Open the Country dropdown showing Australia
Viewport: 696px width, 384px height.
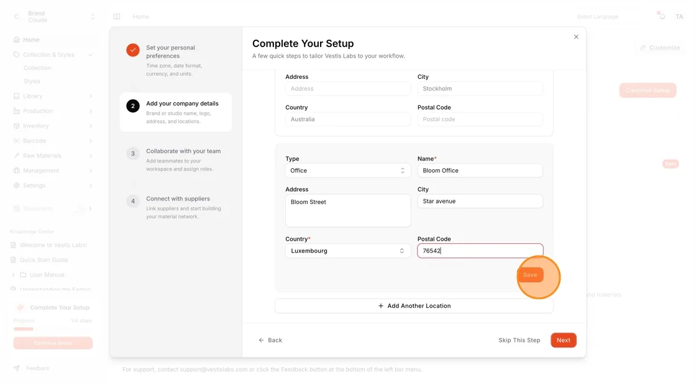347,119
